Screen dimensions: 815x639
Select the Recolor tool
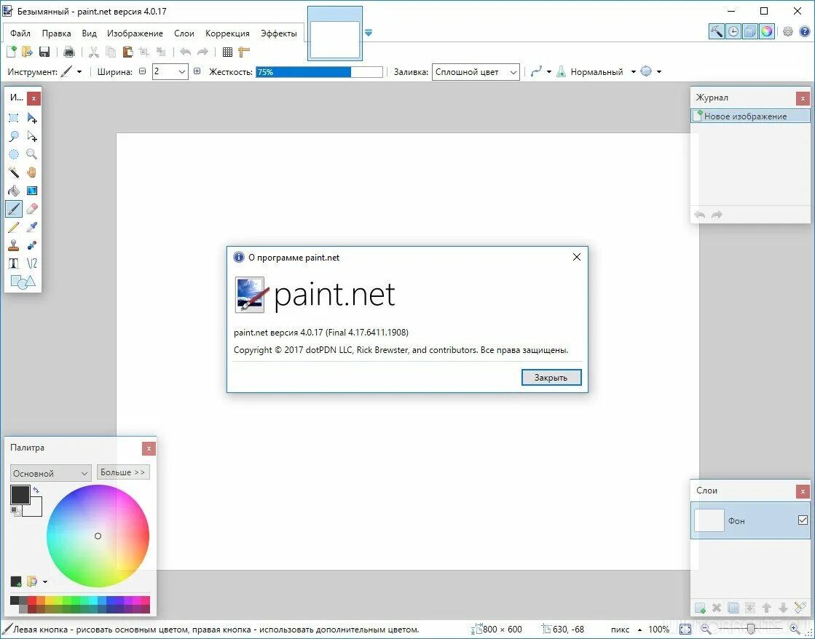tap(32, 245)
